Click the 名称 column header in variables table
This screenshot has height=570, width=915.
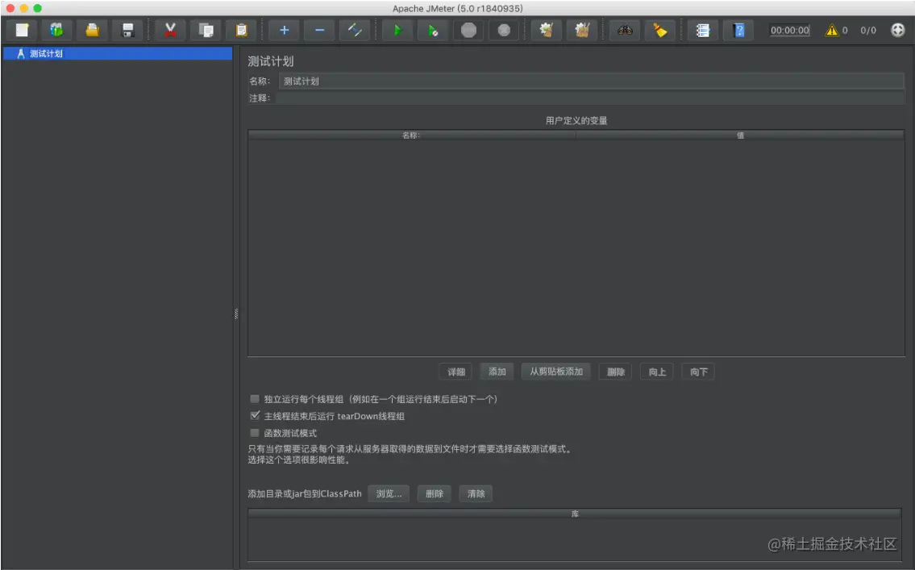(x=411, y=135)
